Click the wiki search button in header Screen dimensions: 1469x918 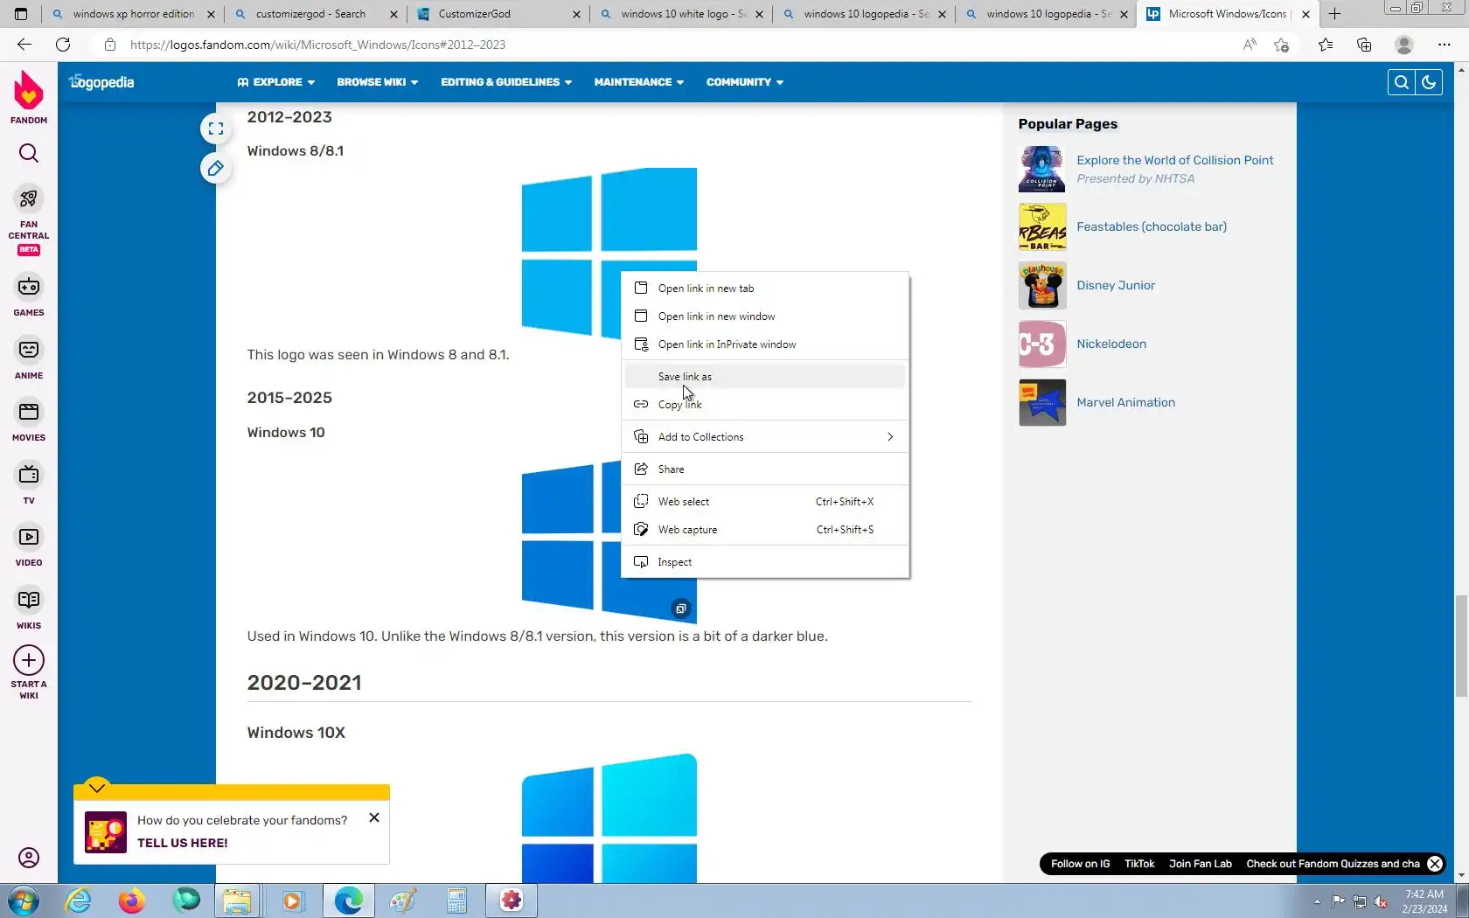[x=1401, y=82]
